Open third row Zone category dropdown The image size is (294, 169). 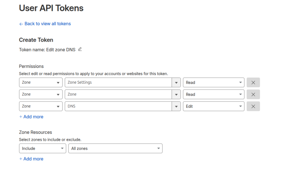40,106
